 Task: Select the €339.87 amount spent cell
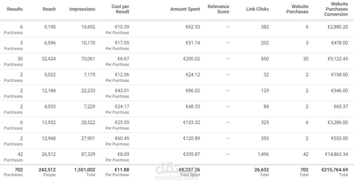tap(191, 154)
